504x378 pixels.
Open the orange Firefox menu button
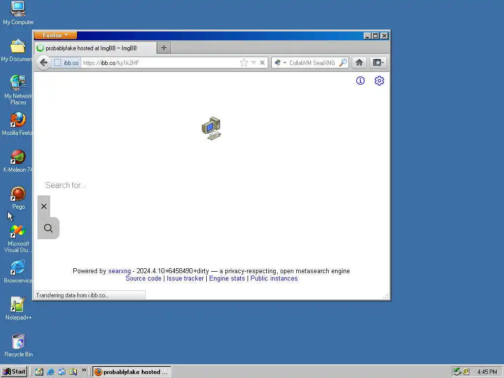55,35
